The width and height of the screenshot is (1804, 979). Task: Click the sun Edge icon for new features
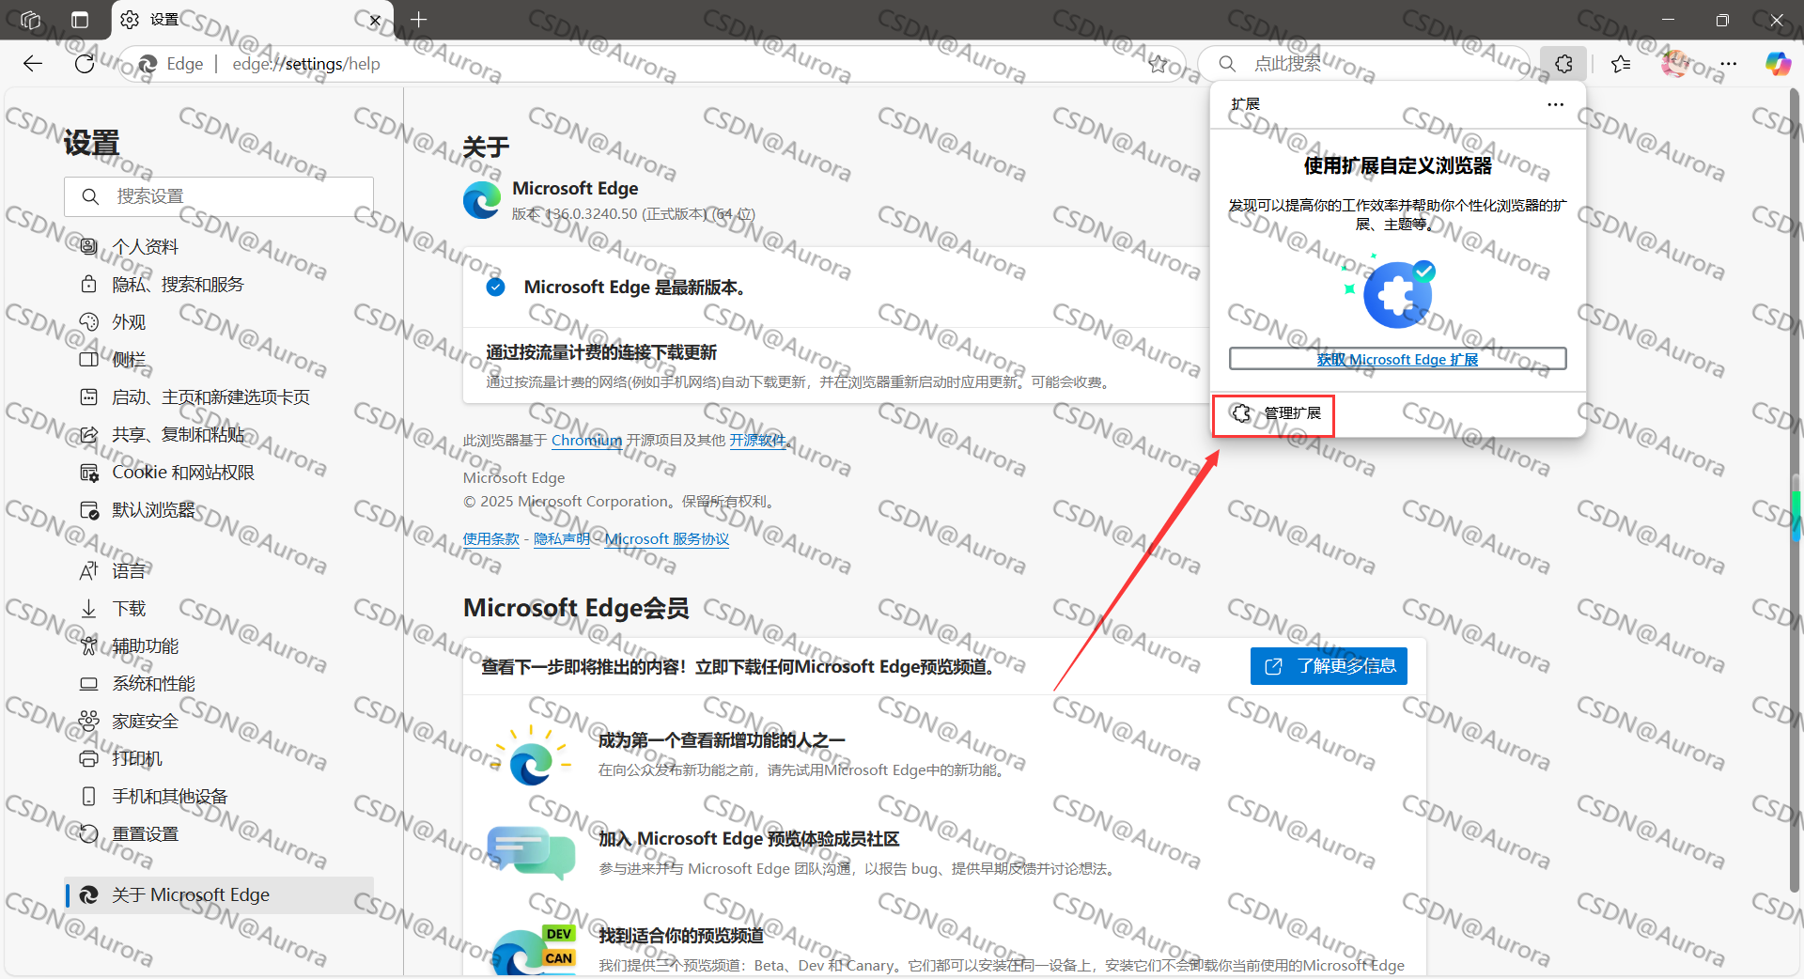531,756
